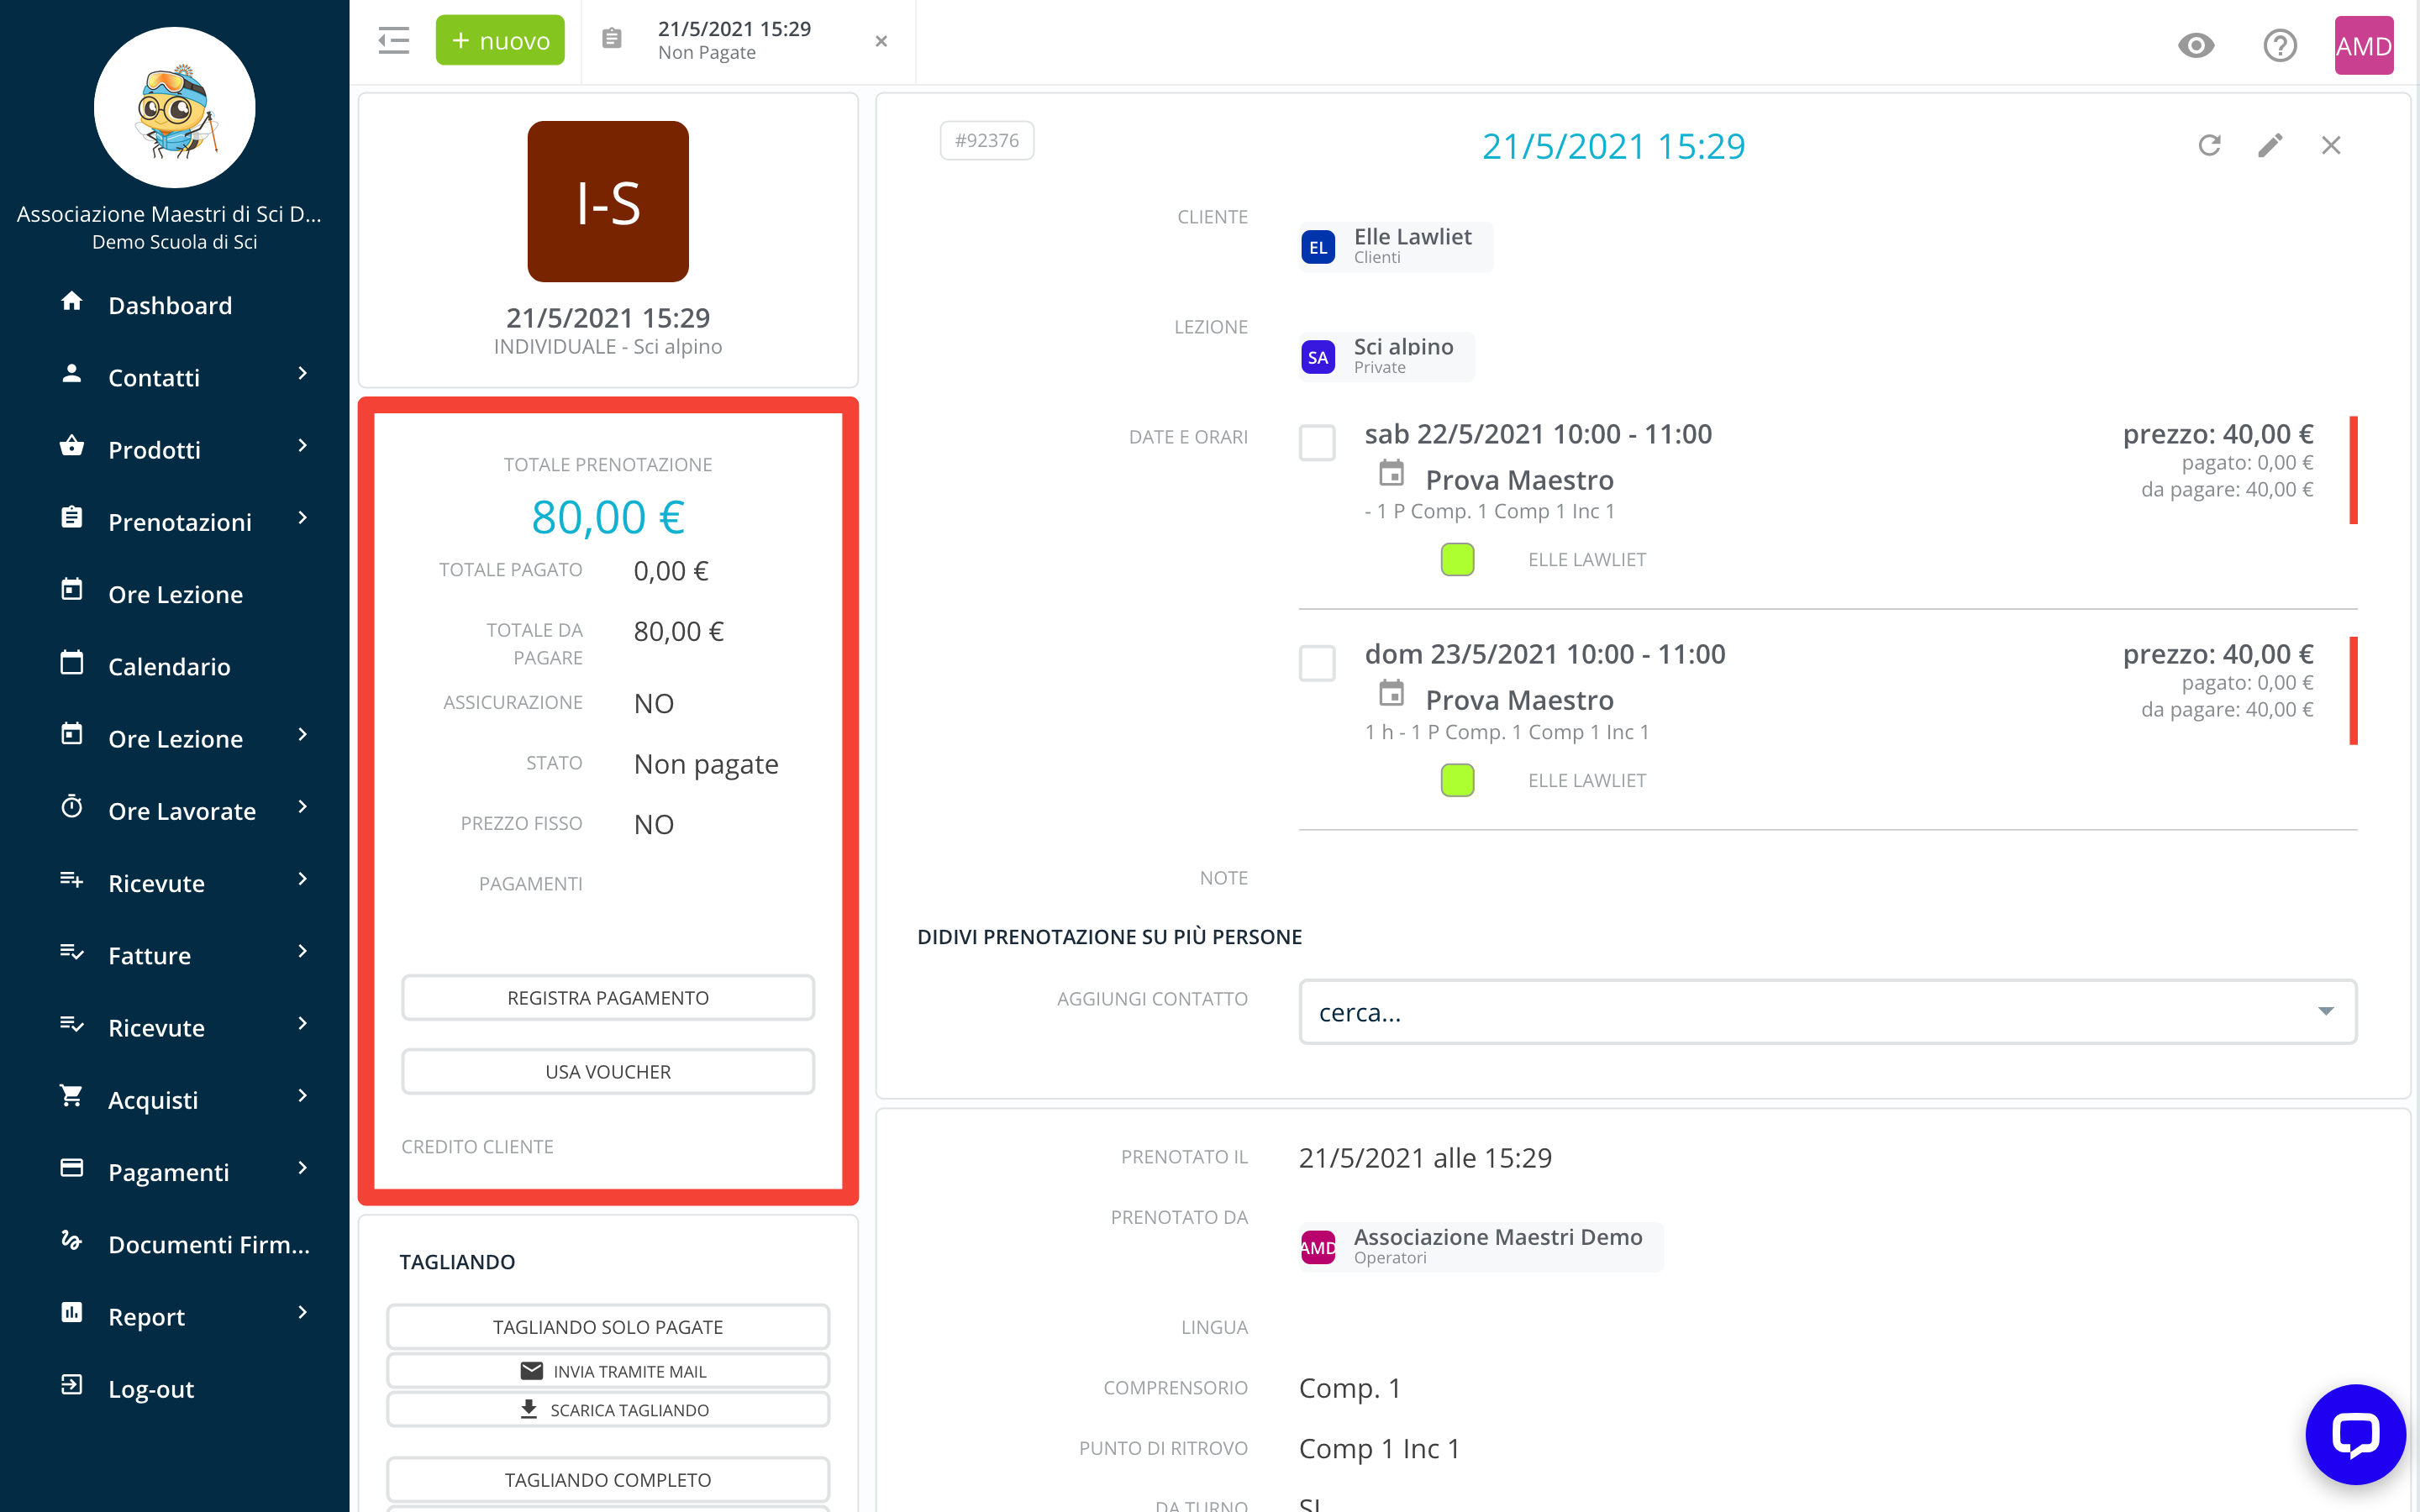The height and width of the screenshot is (1512, 2420).
Task: Click the Usa Voucher button
Action: pos(607,1071)
